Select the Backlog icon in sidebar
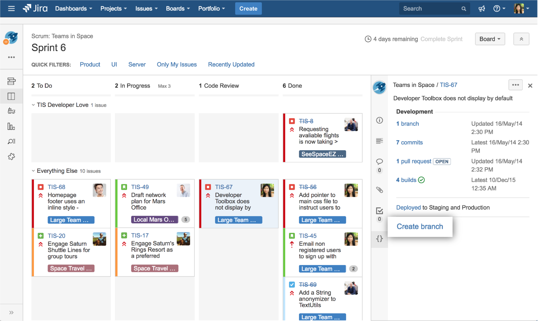Viewport: 538px width, 321px height. click(12, 81)
